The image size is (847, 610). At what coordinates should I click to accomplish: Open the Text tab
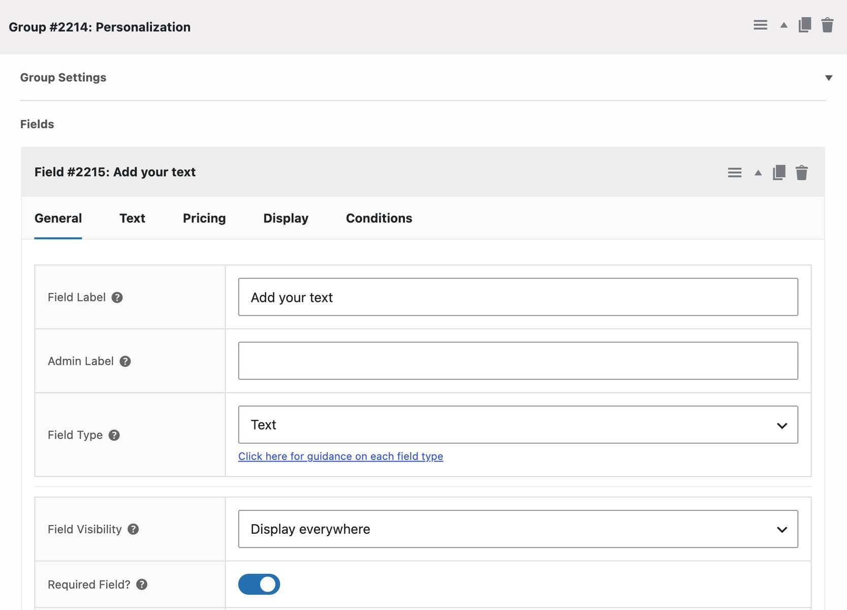[x=132, y=218]
